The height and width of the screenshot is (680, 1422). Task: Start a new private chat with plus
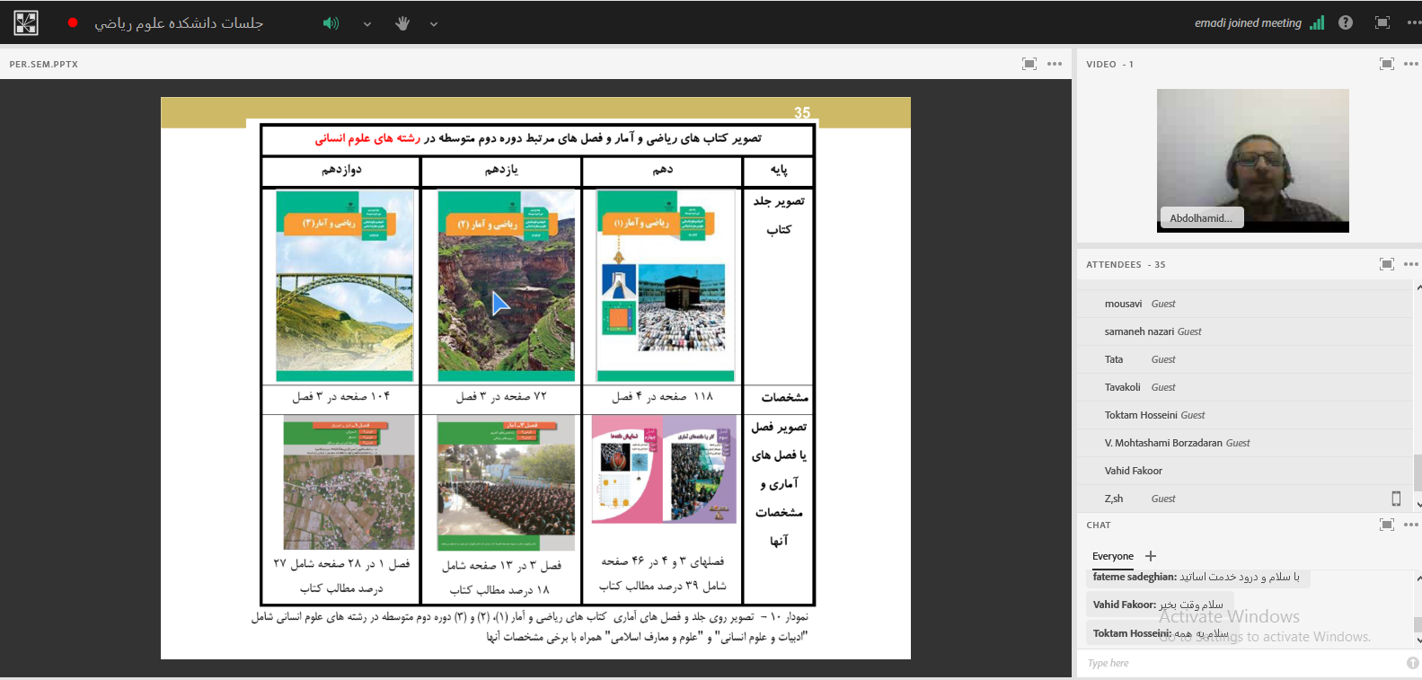(x=1151, y=556)
